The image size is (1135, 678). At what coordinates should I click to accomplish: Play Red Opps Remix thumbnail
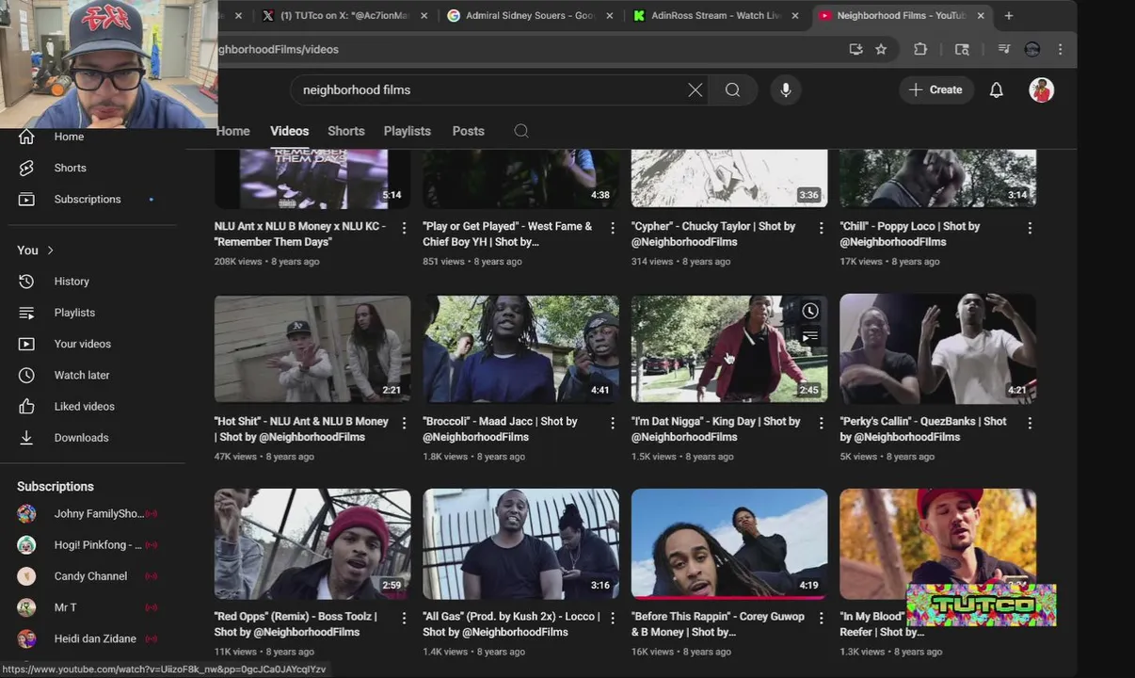(x=312, y=543)
